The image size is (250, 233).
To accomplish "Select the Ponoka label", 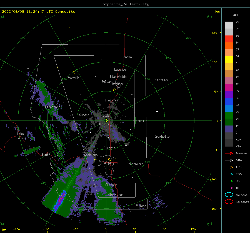I will pos(127,57).
